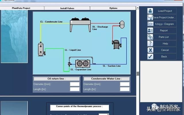
Task: Click the Oil return line Length field
Action: pos(75,89)
